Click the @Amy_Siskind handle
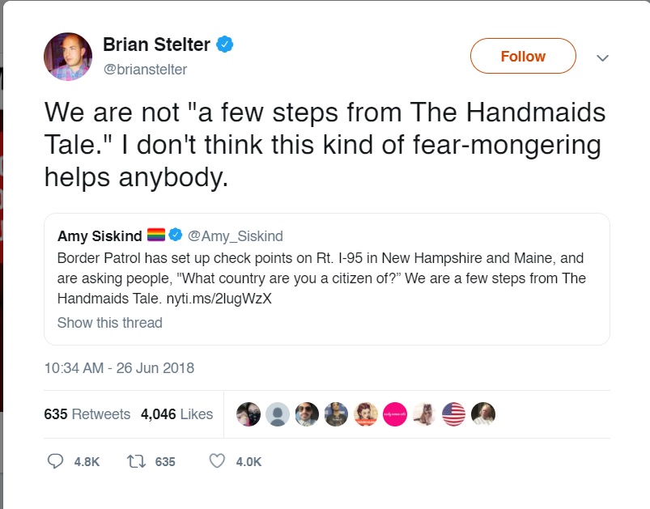The width and height of the screenshot is (650, 509). point(237,235)
